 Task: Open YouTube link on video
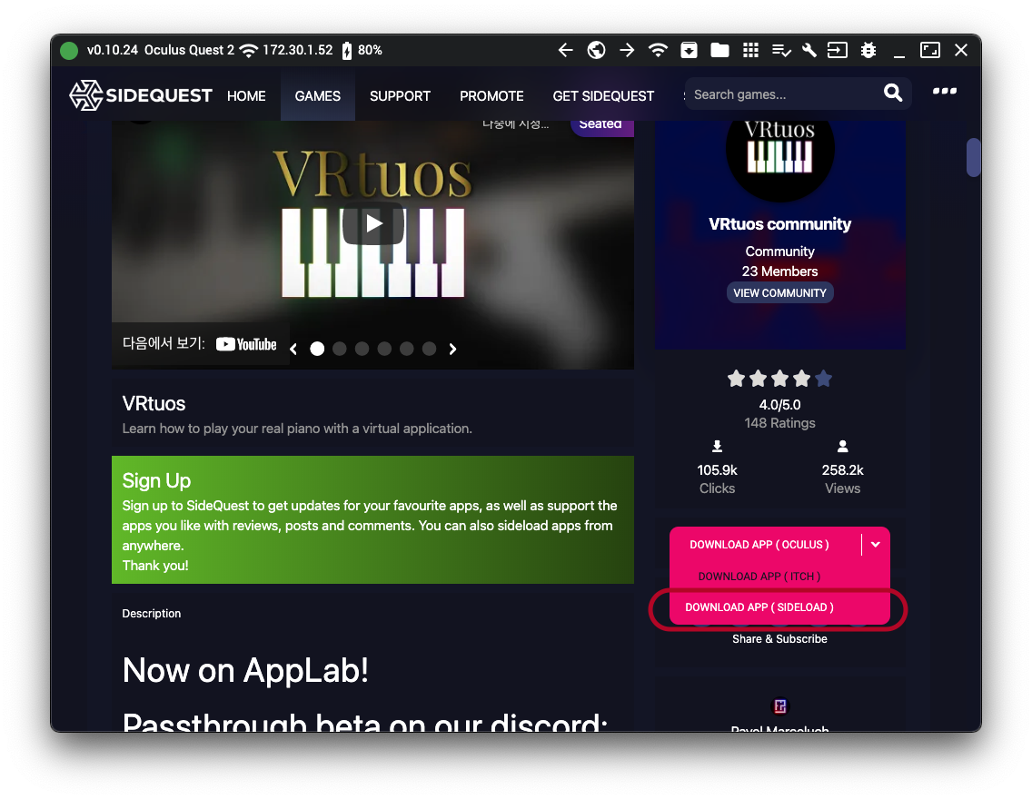[246, 345]
